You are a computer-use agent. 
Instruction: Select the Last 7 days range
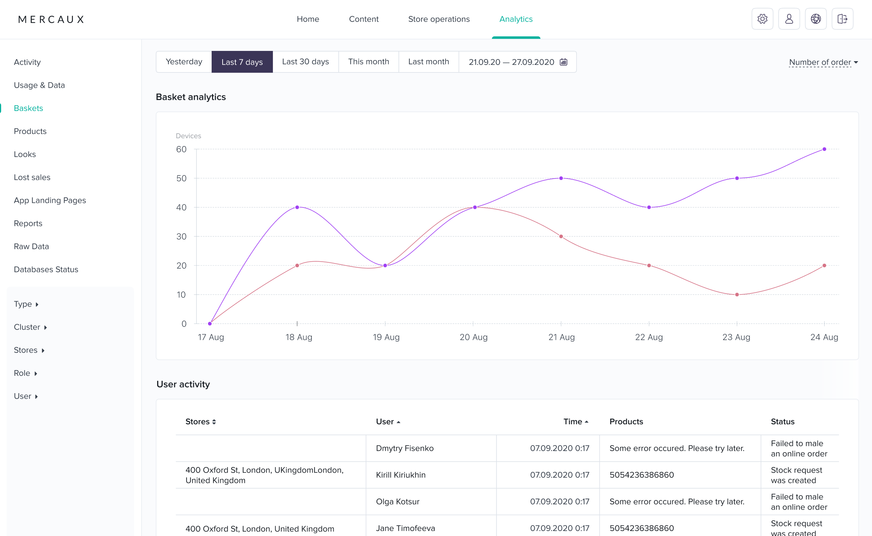pyautogui.click(x=242, y=62)
